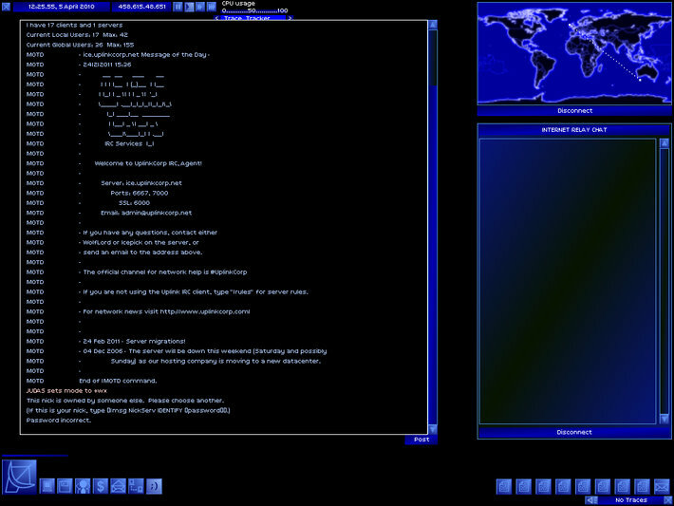Click the IRC smiley face icon
The width and height of the screenshot is (674, 506).
[x=154, y=486]
